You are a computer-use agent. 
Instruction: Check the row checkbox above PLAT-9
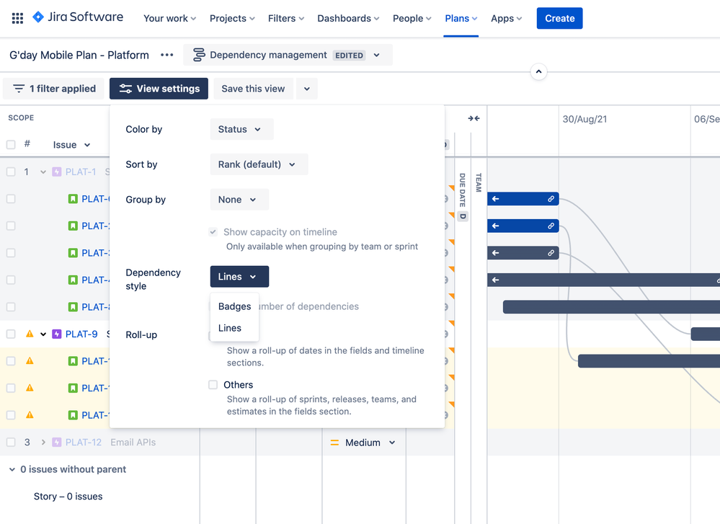11,307
